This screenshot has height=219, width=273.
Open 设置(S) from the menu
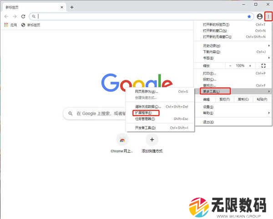pos(233,107)
